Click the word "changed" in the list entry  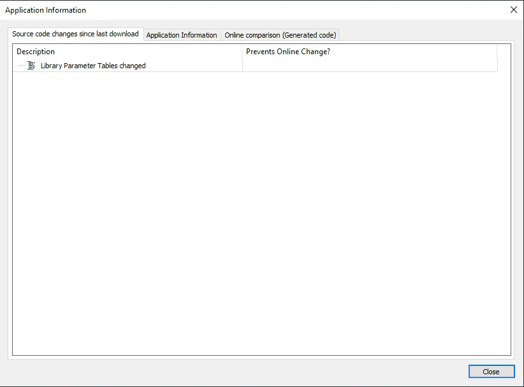point(133,66)
